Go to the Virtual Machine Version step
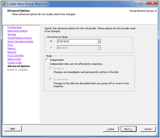The height and width of the screenshot is (138, 160). (x=20, y=38)
